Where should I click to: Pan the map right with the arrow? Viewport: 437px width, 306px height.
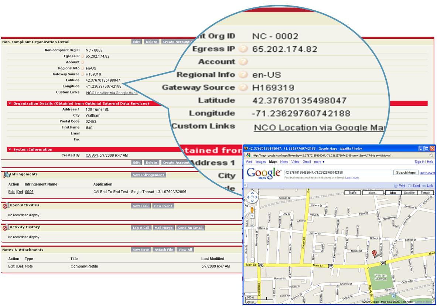tap(256, 197)
